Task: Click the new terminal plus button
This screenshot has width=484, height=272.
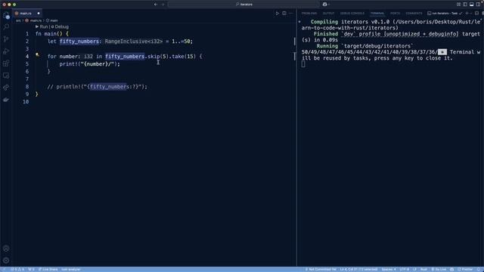Action: click(467, 14)
